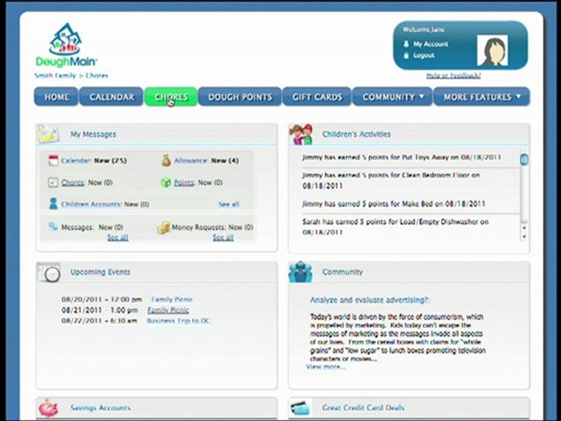Viewport: 561px width, 421px height.
Task: Click the Great Credit Card Deals card icon
Action: point(300,408)
